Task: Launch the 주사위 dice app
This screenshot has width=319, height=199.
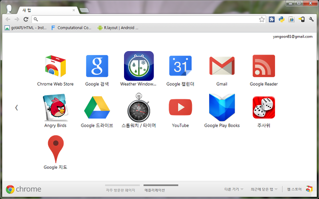Action: pos(264,107)
